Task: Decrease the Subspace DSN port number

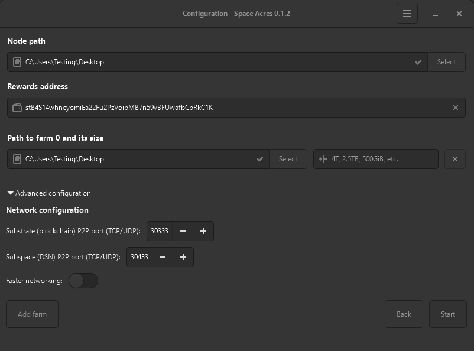Action: pos(163,257)
